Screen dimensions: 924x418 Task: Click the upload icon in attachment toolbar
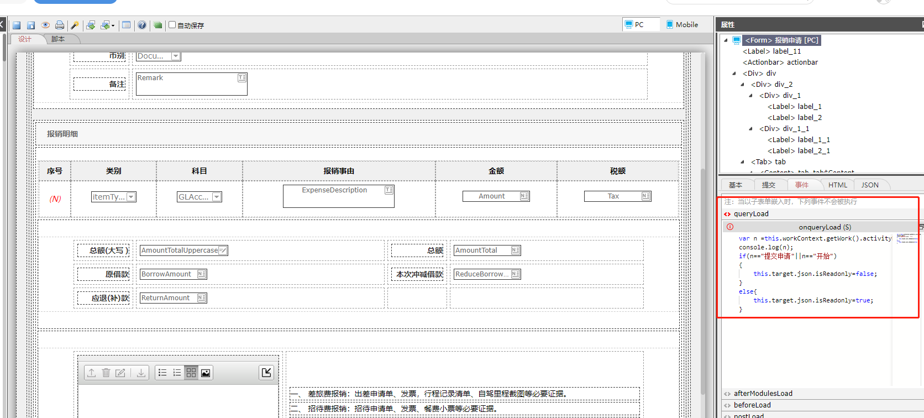coord(92,373)
